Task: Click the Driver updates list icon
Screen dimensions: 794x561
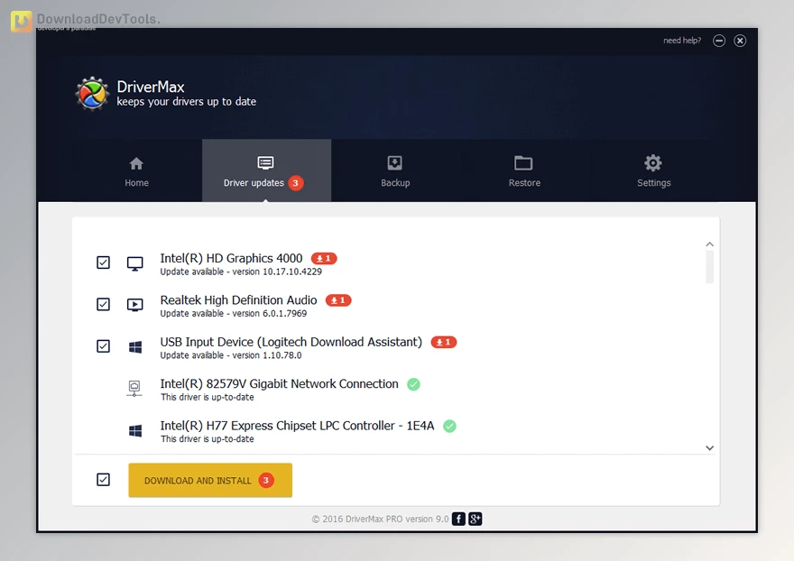Action: [266, 162]
